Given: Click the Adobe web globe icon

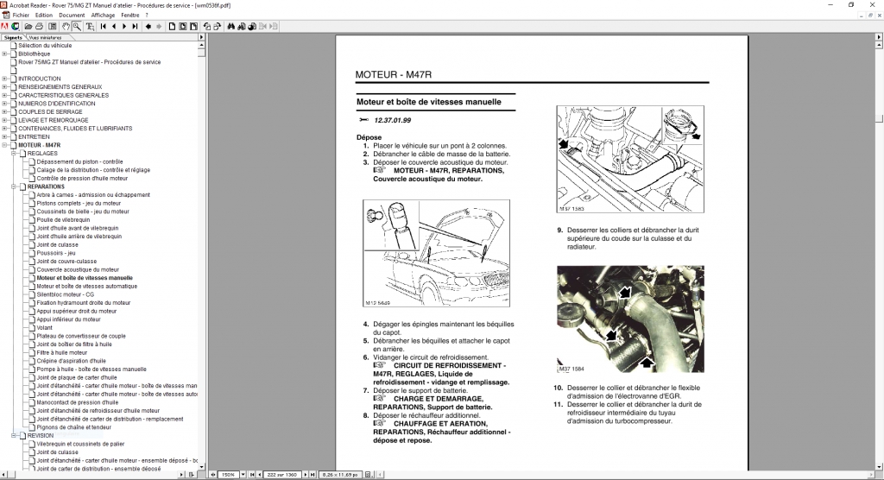Looking at the screenshot, I should click(x=16, y=27).
